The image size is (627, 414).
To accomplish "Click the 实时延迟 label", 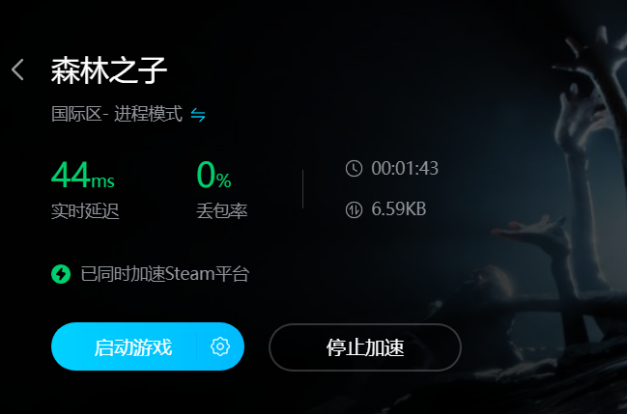I will [x=85, y=210].
